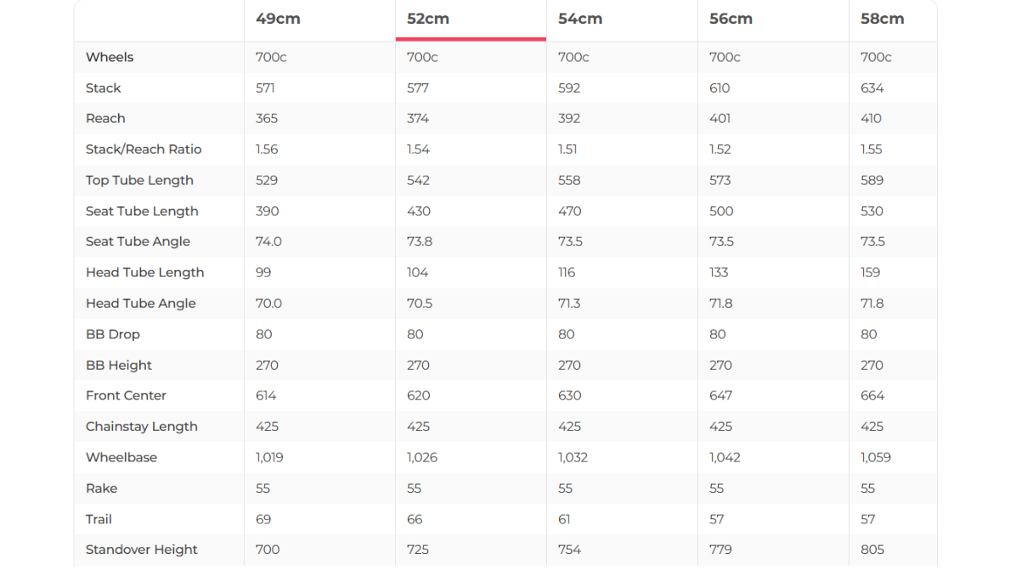Image resolution: width=1016 pixels, height=571 pixels.
Task: Click the Wheels row label
Action: point(110,57)
